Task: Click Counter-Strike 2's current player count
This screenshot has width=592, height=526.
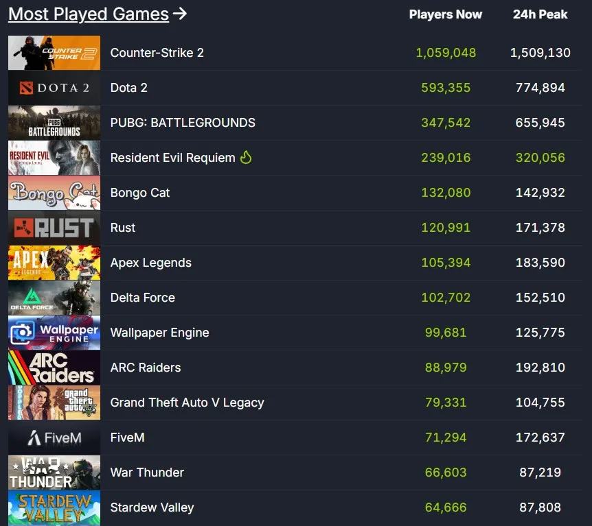Action: click(x=446, y=53)
